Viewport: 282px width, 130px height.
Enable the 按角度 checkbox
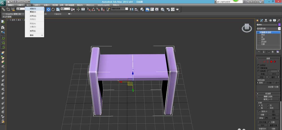coord(259,71)
